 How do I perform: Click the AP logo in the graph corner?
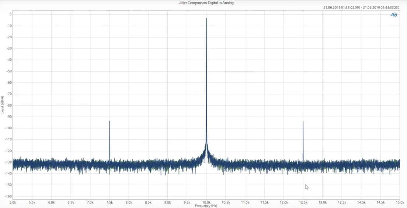(394, 15)
